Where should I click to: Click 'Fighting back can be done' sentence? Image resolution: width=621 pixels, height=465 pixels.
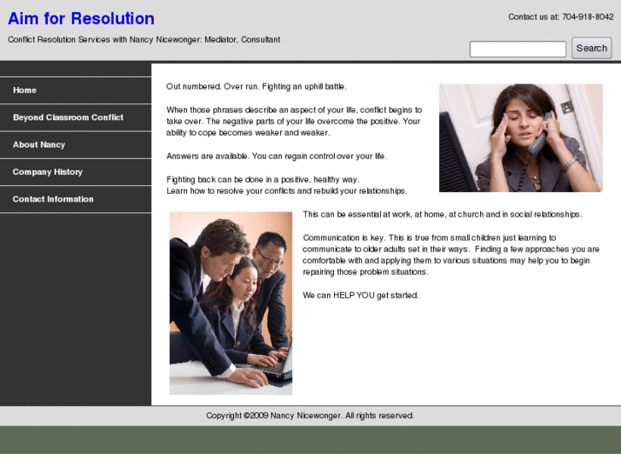click(x=262, y=180)
